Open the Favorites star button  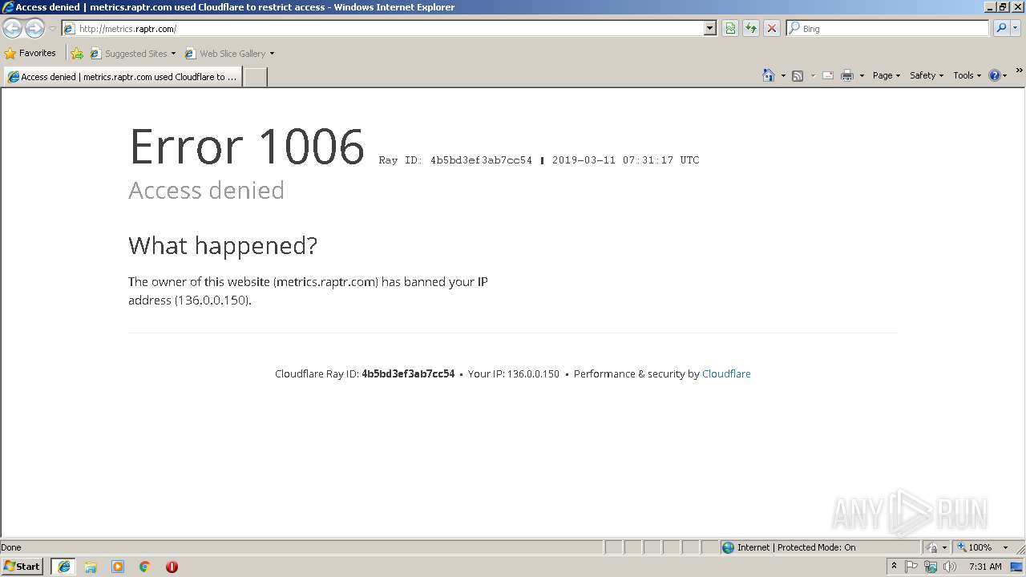30,54
